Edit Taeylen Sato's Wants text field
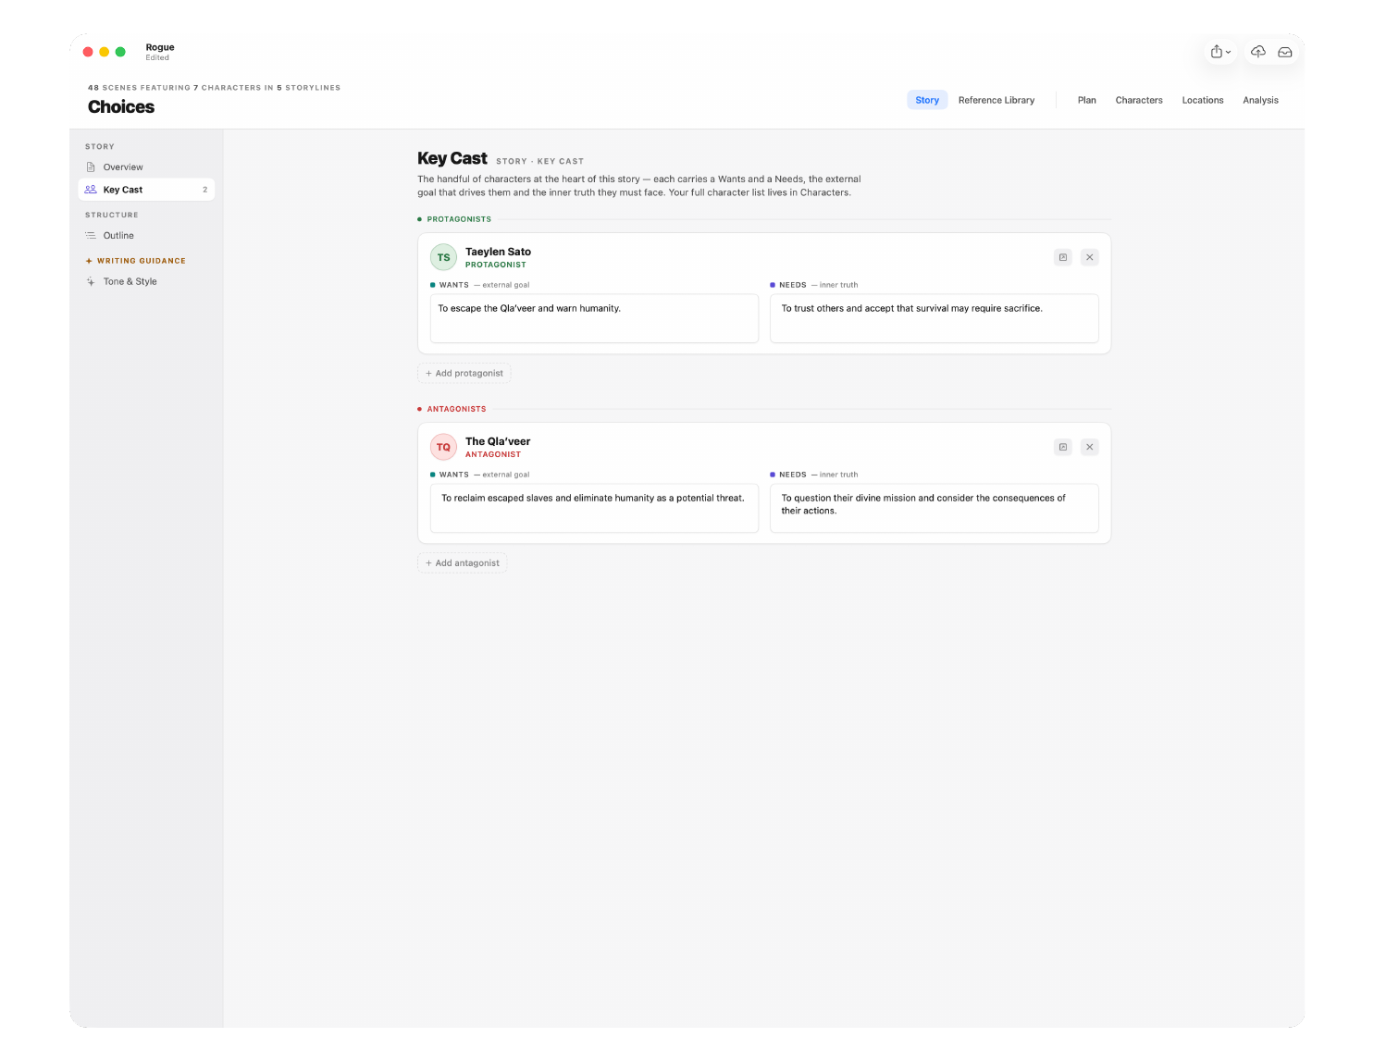 (594, 318)
